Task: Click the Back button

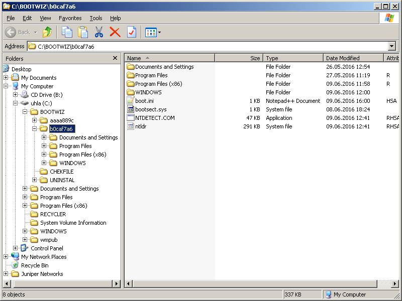Action: point(18,32)
